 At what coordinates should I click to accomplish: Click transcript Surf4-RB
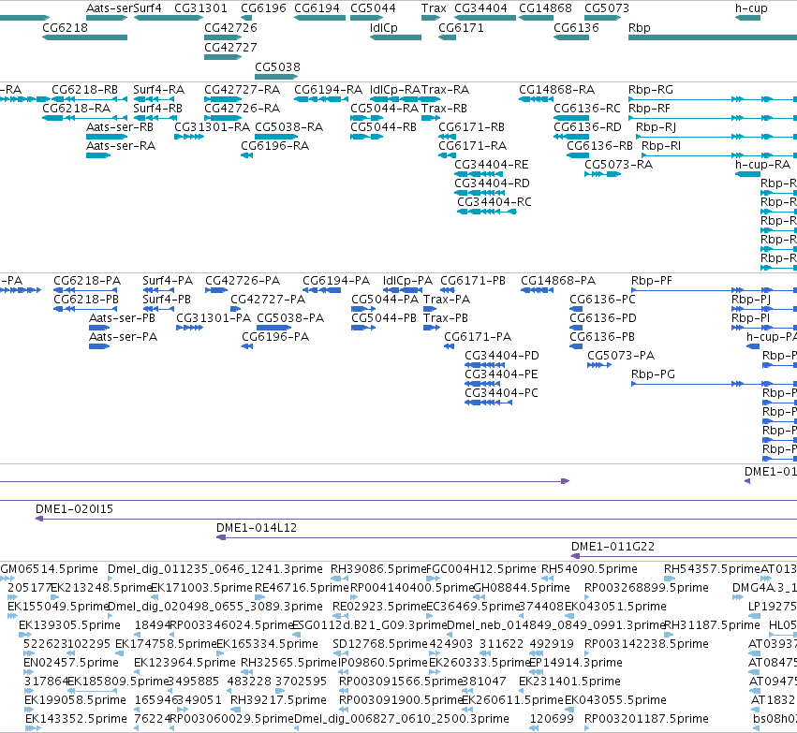(x=154, y=118)
